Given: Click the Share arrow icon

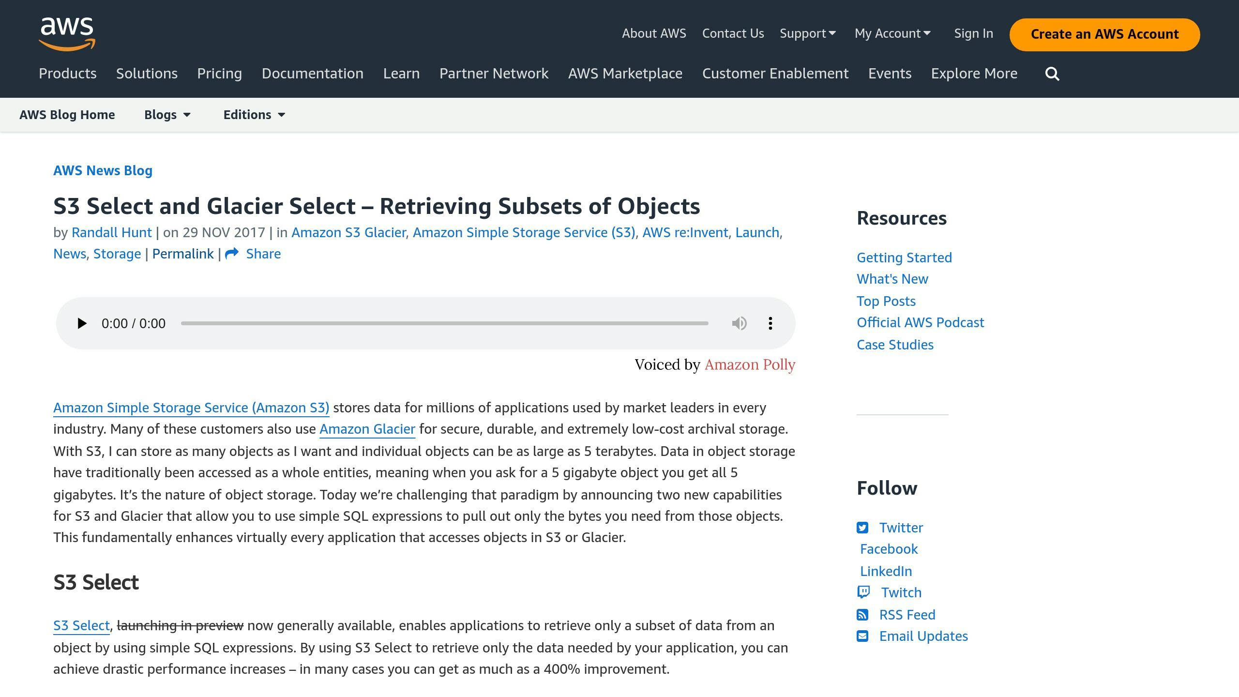Looking at the screenshot, I should pyautogui.click(x=232, y=254).
